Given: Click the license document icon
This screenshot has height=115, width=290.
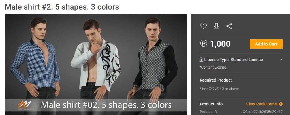Looking at the screenshot, I should point(201,60).
